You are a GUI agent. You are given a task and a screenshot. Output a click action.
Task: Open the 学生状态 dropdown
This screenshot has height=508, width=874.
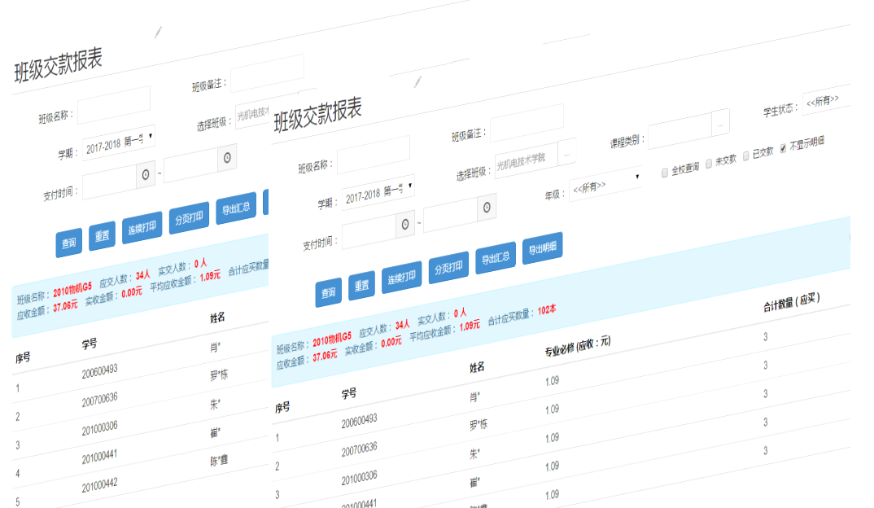coord(825,101)
